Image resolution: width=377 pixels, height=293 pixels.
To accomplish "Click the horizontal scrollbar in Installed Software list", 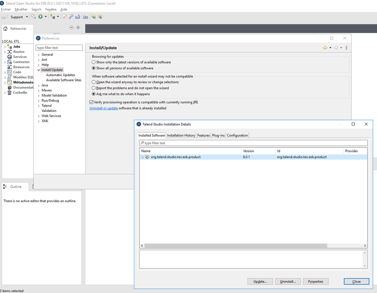I will pos(235,245).
